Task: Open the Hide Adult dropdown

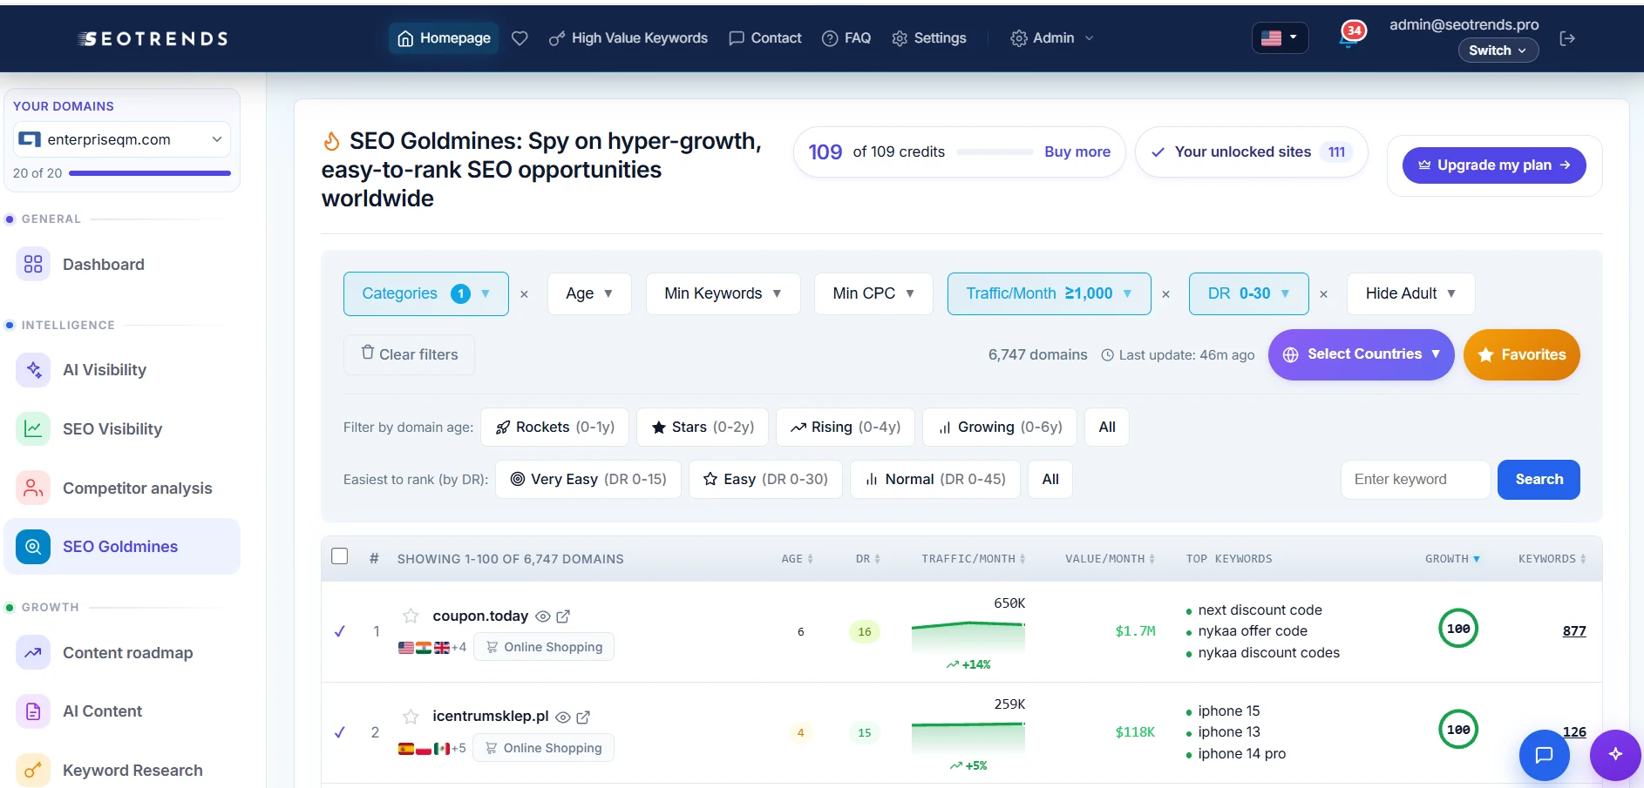Action: coord(1410,294)
